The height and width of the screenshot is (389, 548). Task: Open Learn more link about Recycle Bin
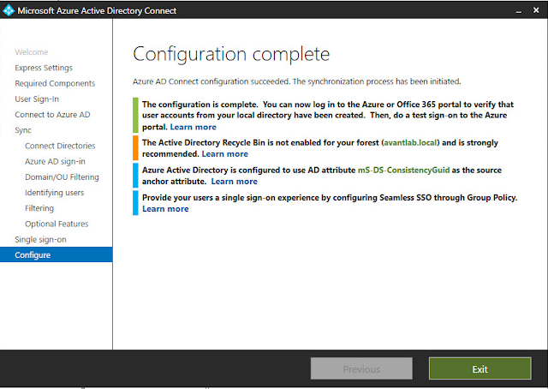tap(225, 154)
